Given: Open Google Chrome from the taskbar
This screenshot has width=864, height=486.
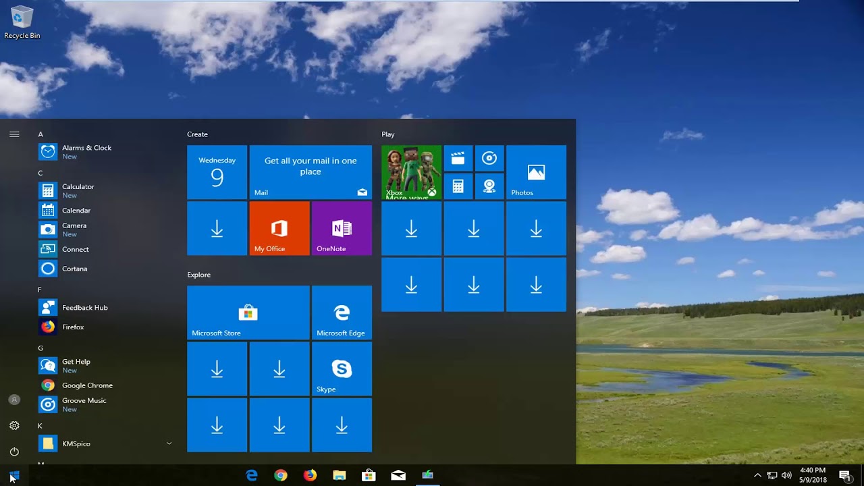Looking at the screenshot, I should point(281,475).
